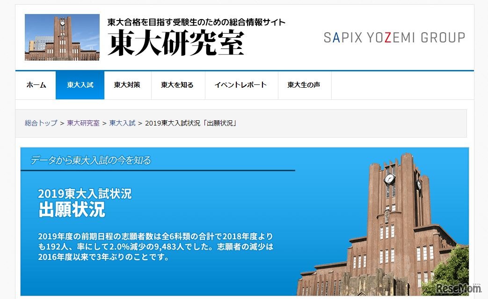The height and width of the screenshot is (299, 488).
Task: Open the イベントレポート section
Action: coord(240,85)
